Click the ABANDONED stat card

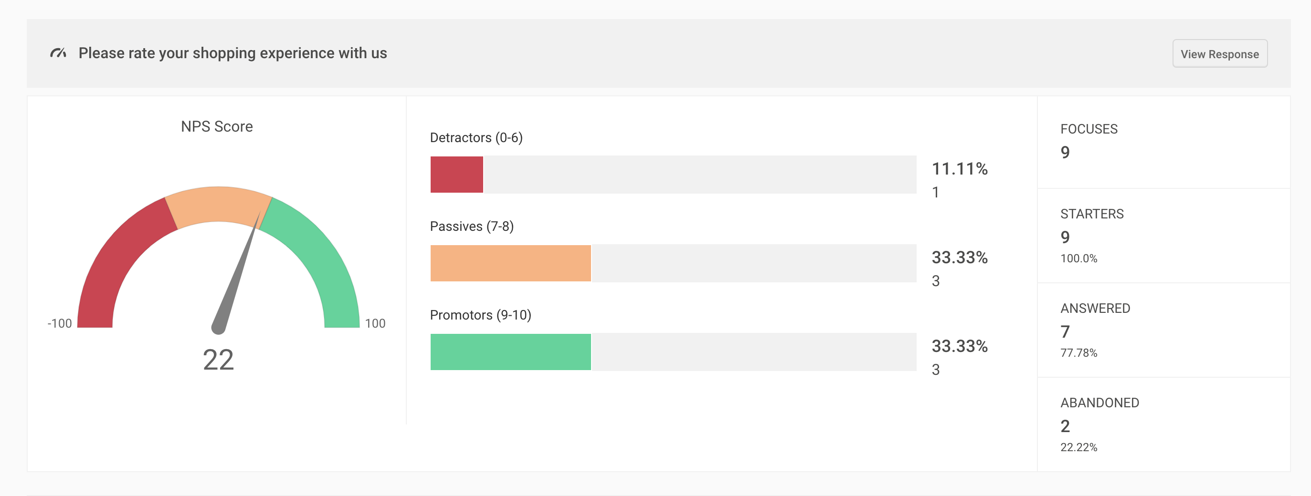point(1163,424)
